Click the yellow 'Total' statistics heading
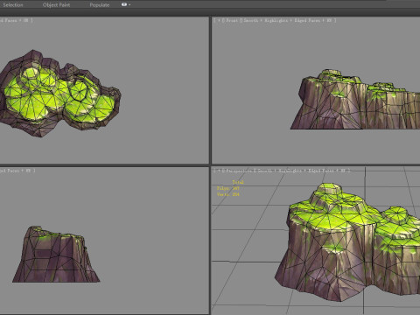Screen dimensions: 420x315 (238, 182)
